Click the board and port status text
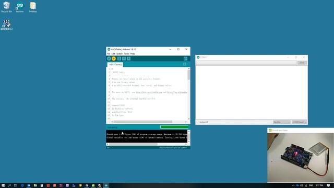 173,147
